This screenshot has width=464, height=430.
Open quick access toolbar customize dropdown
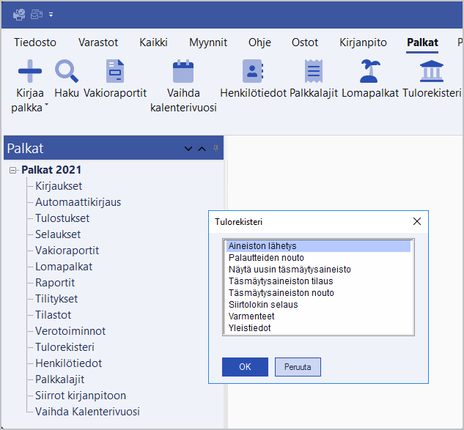click(51, 15)
